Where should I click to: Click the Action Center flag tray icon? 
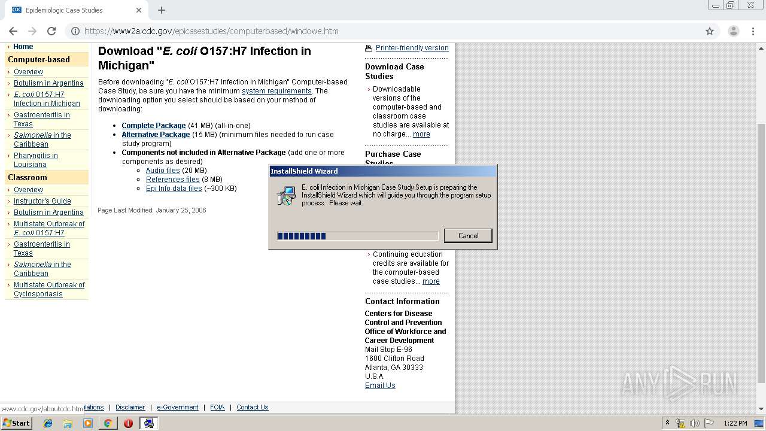pos(709,423)
